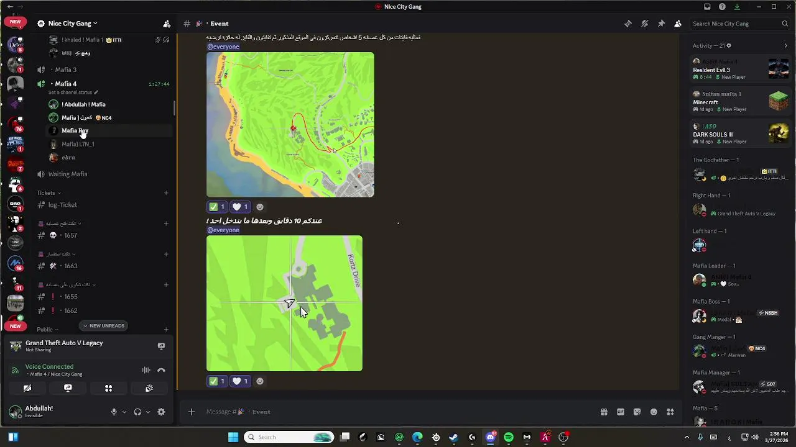Open Activity settings gear
This screenshot has height=447, width=796.
729,45
